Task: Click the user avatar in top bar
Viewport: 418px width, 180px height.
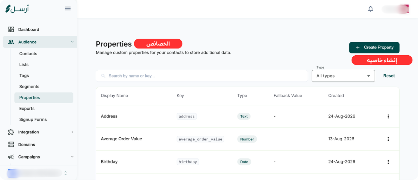Action: pos(395,9)
